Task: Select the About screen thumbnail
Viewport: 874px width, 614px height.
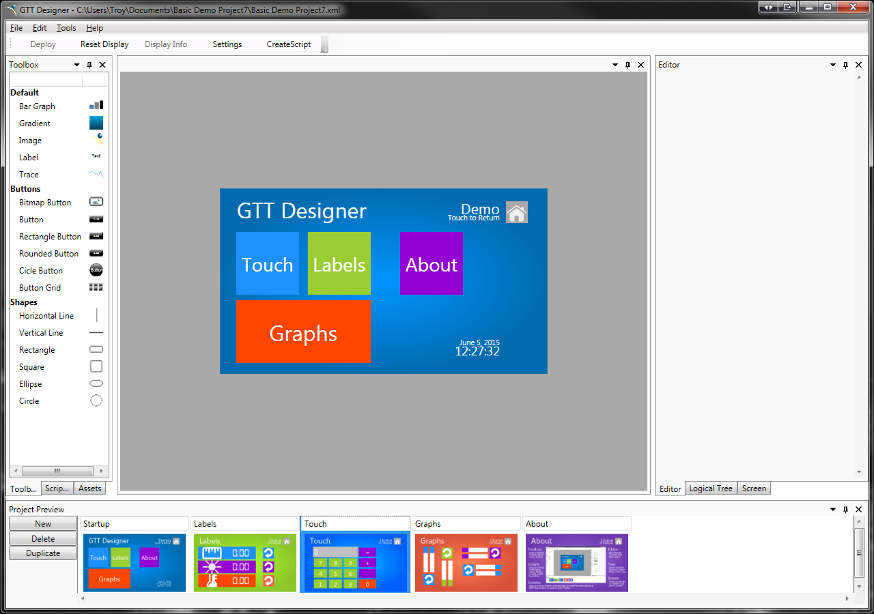Action: pyautogui.click(x=577, y=563)
